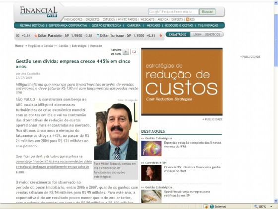Open the Governança Corporativa menu
The width and height of the screenshot is (278, 209).
[x=68, y=25]
